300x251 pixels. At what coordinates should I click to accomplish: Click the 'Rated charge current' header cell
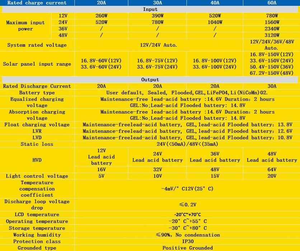pos(37,3)
